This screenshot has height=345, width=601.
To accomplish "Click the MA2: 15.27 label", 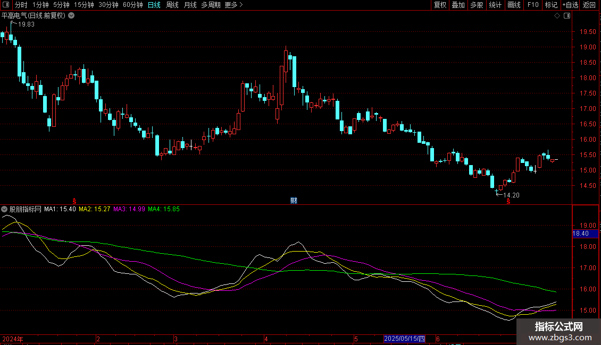I will coord(94,209).
